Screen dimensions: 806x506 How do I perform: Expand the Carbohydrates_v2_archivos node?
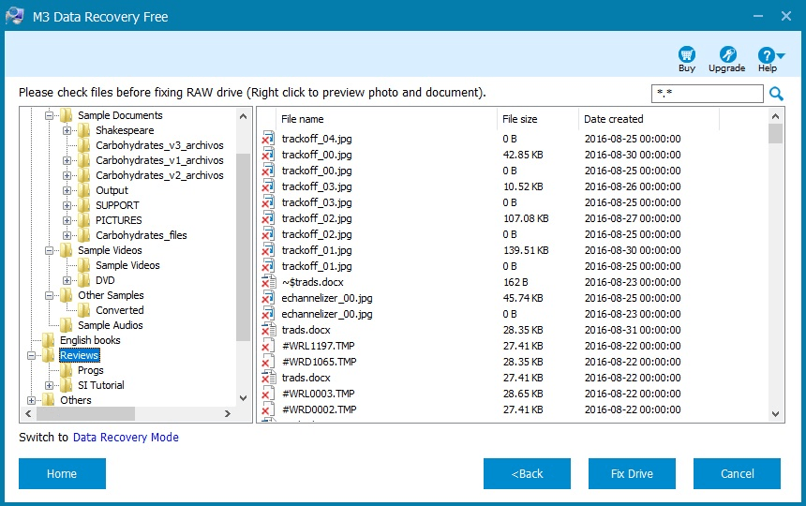67,175
